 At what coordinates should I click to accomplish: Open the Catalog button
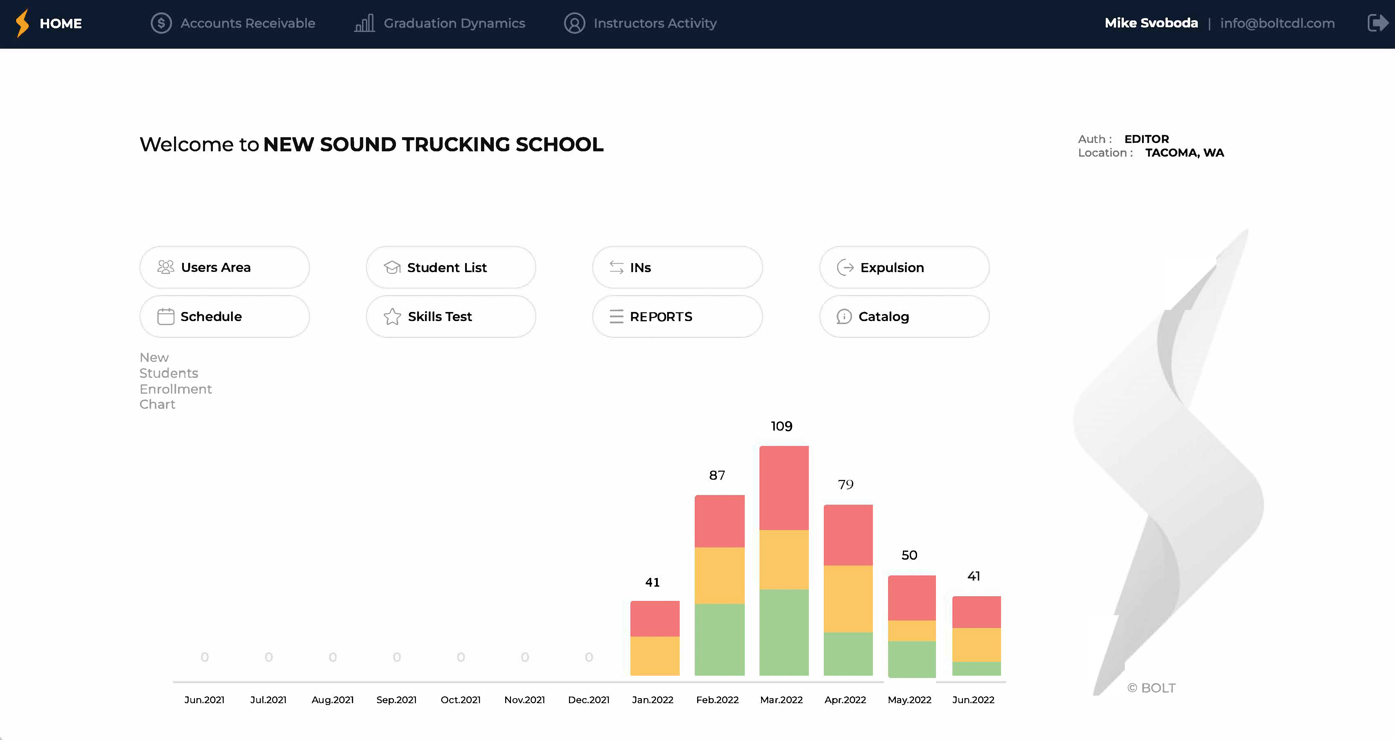coord(904,316)
